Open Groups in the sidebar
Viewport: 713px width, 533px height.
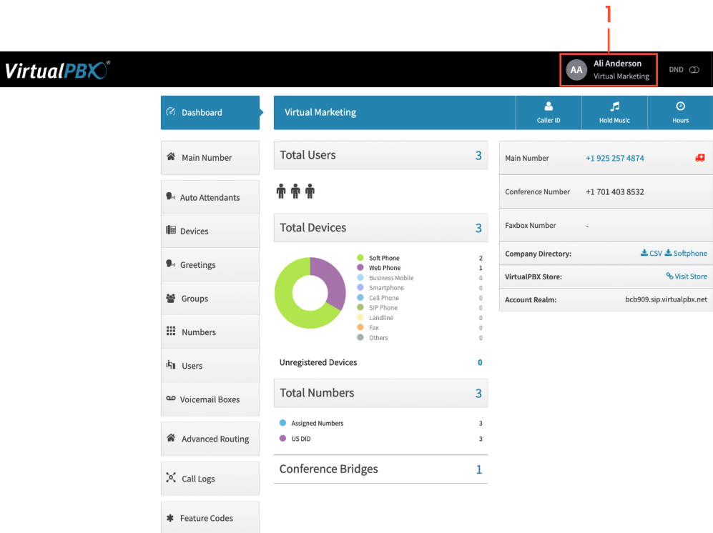tap(210, 298)
